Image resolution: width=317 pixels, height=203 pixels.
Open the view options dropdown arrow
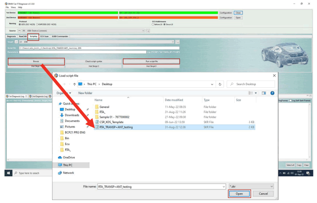(x=256, y=93)
